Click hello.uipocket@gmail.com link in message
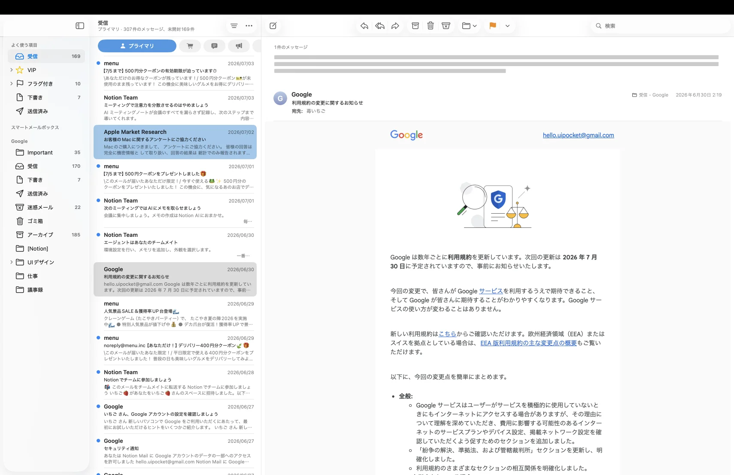This screenshot has width=734, height=475. coord(578,135)
